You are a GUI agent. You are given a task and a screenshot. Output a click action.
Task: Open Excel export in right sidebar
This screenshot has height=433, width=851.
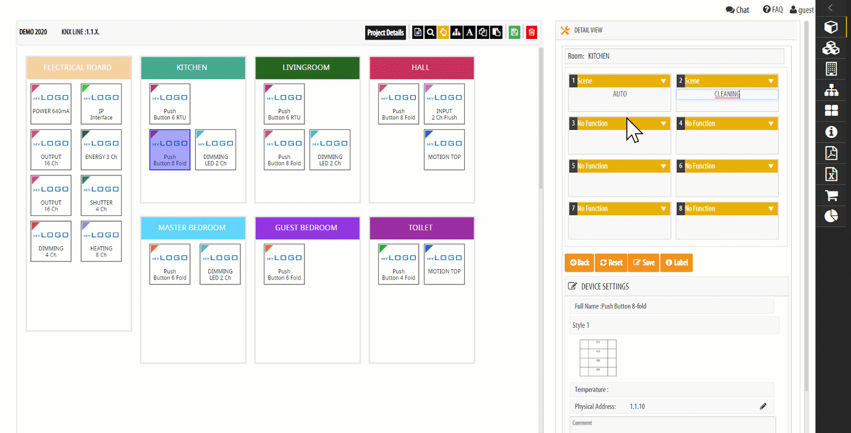coord(831,174)
